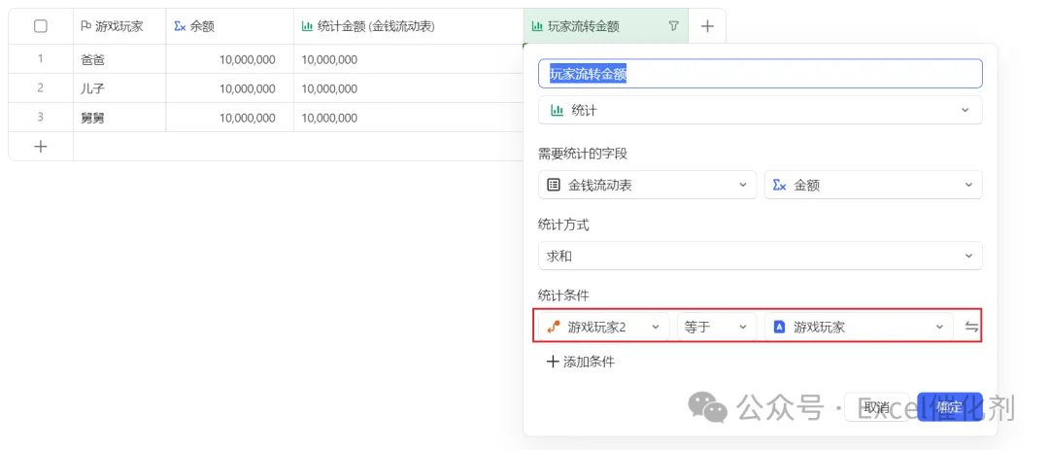Click row number 2

coord(40,87)
